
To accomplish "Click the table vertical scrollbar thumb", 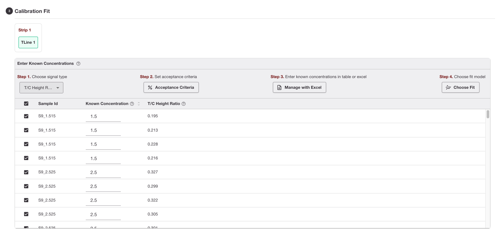I will [488, 114].
